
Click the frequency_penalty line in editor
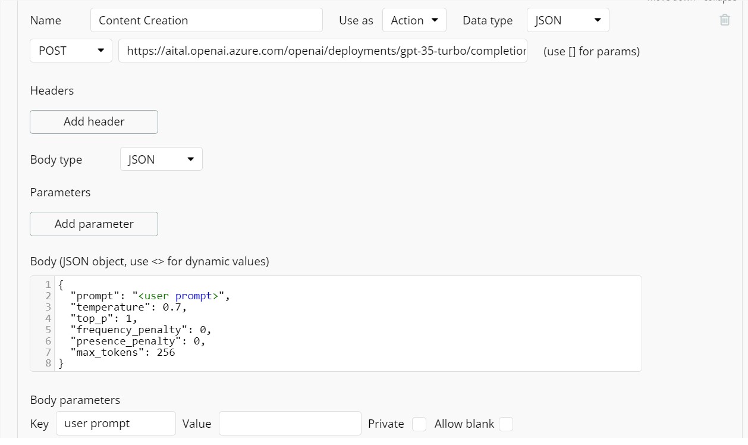point(140,330)
